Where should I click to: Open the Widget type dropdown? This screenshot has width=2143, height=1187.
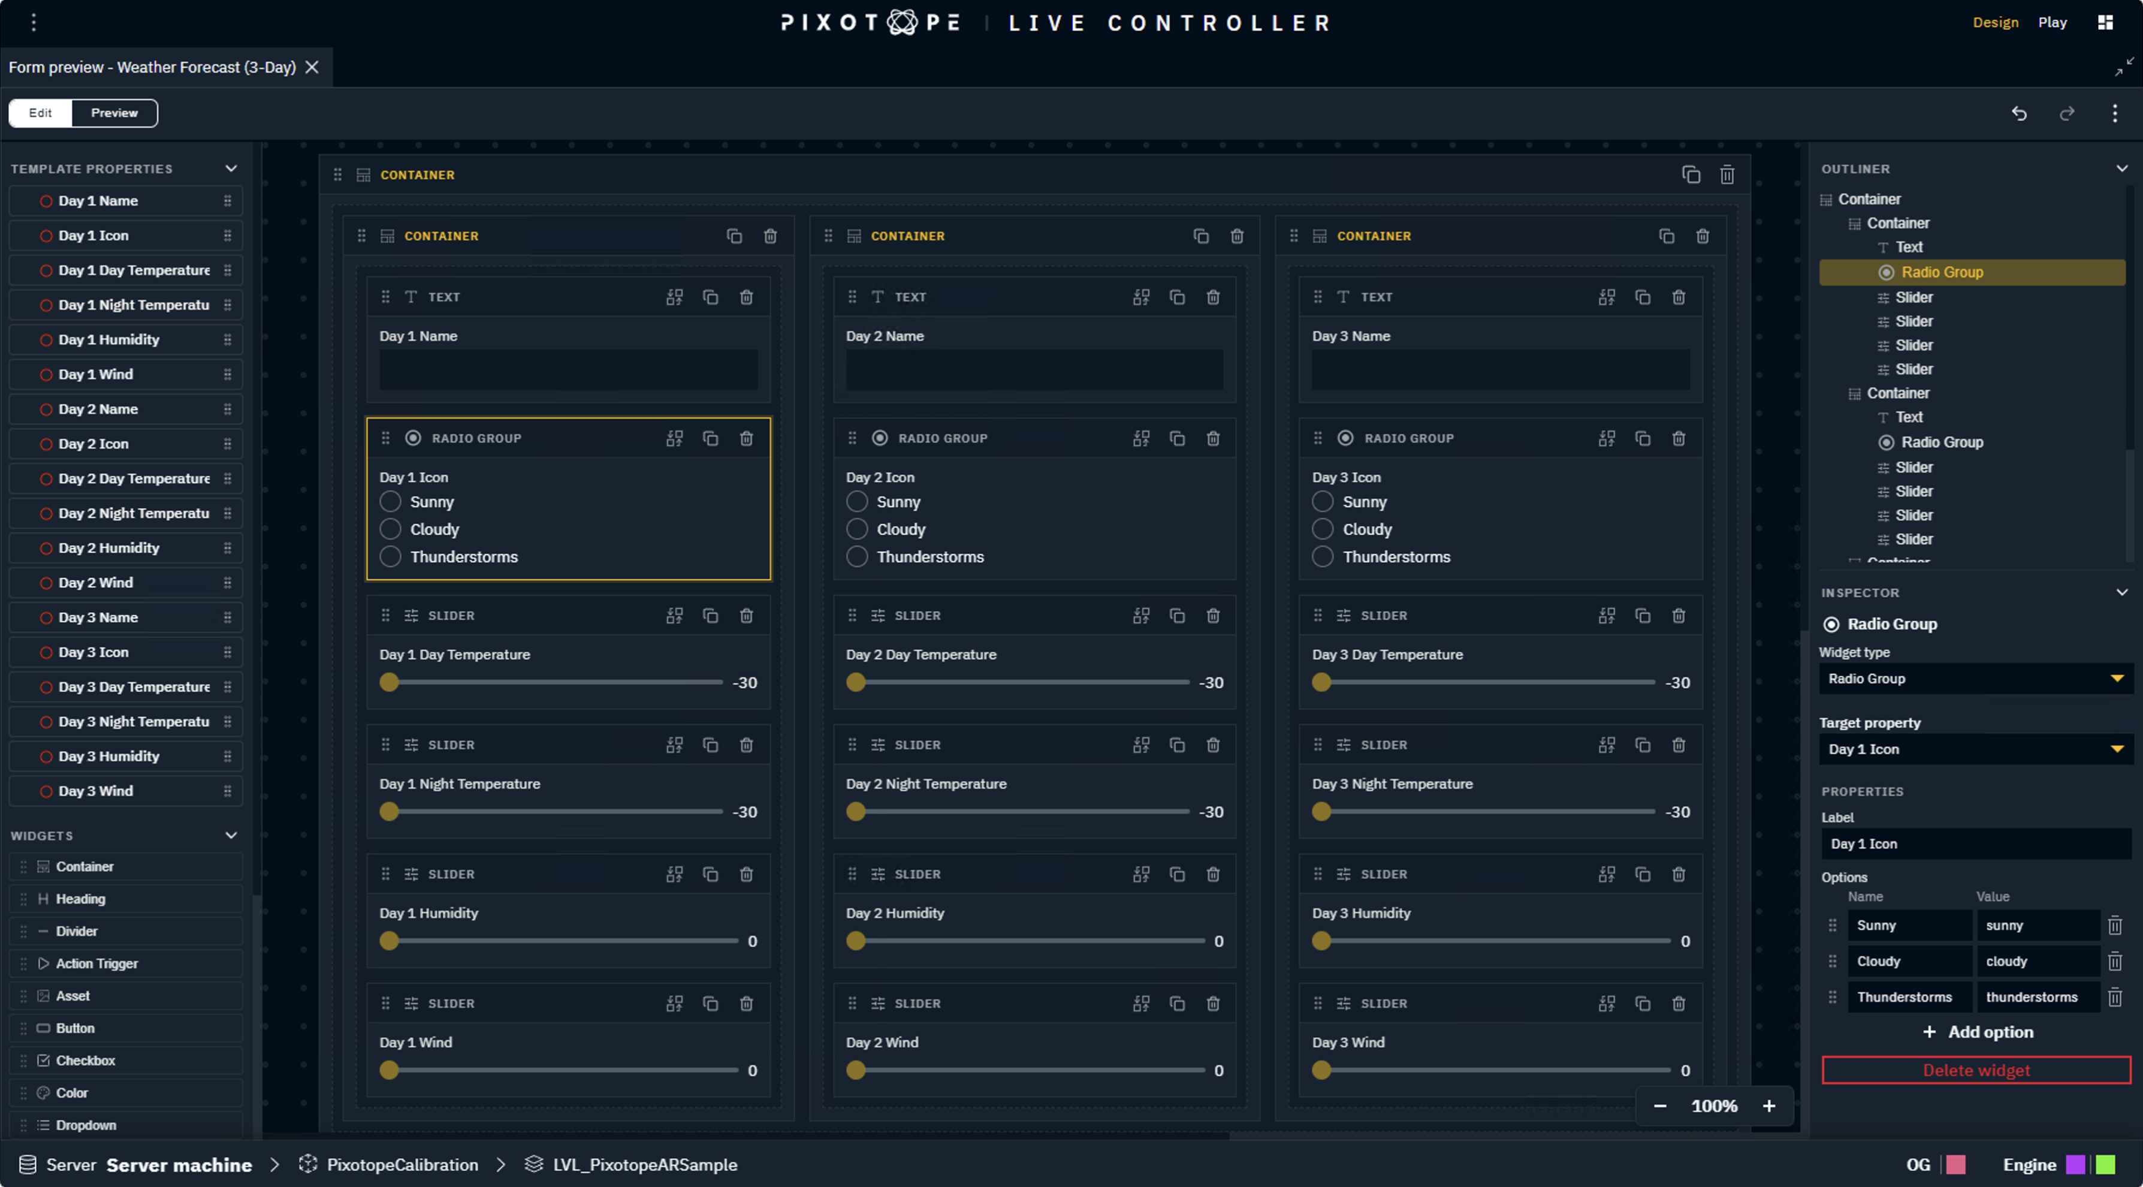pyautogui.click(x=1975, y=679)
